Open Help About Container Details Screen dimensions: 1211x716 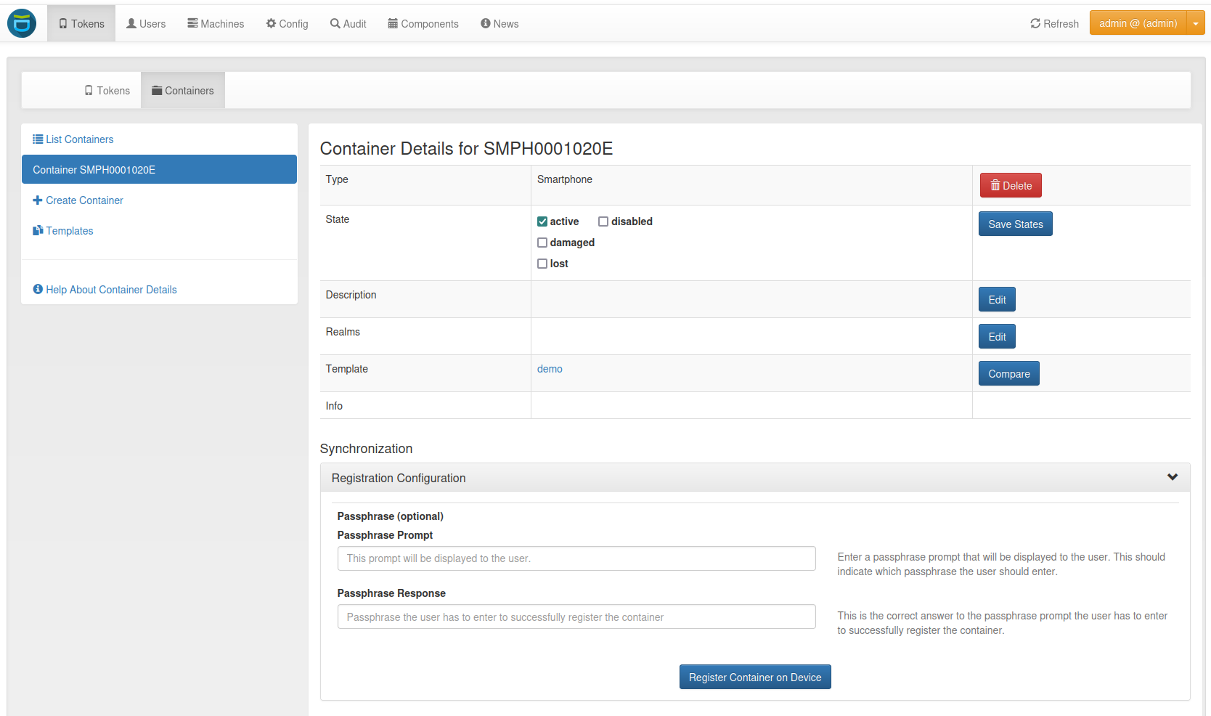point(105,290)
